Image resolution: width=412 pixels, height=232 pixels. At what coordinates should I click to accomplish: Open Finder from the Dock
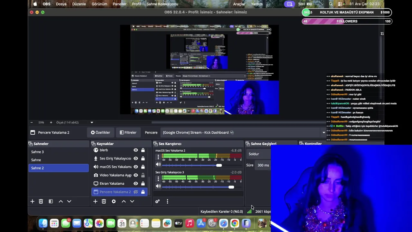pyautogui.click(x=43, y=223)
